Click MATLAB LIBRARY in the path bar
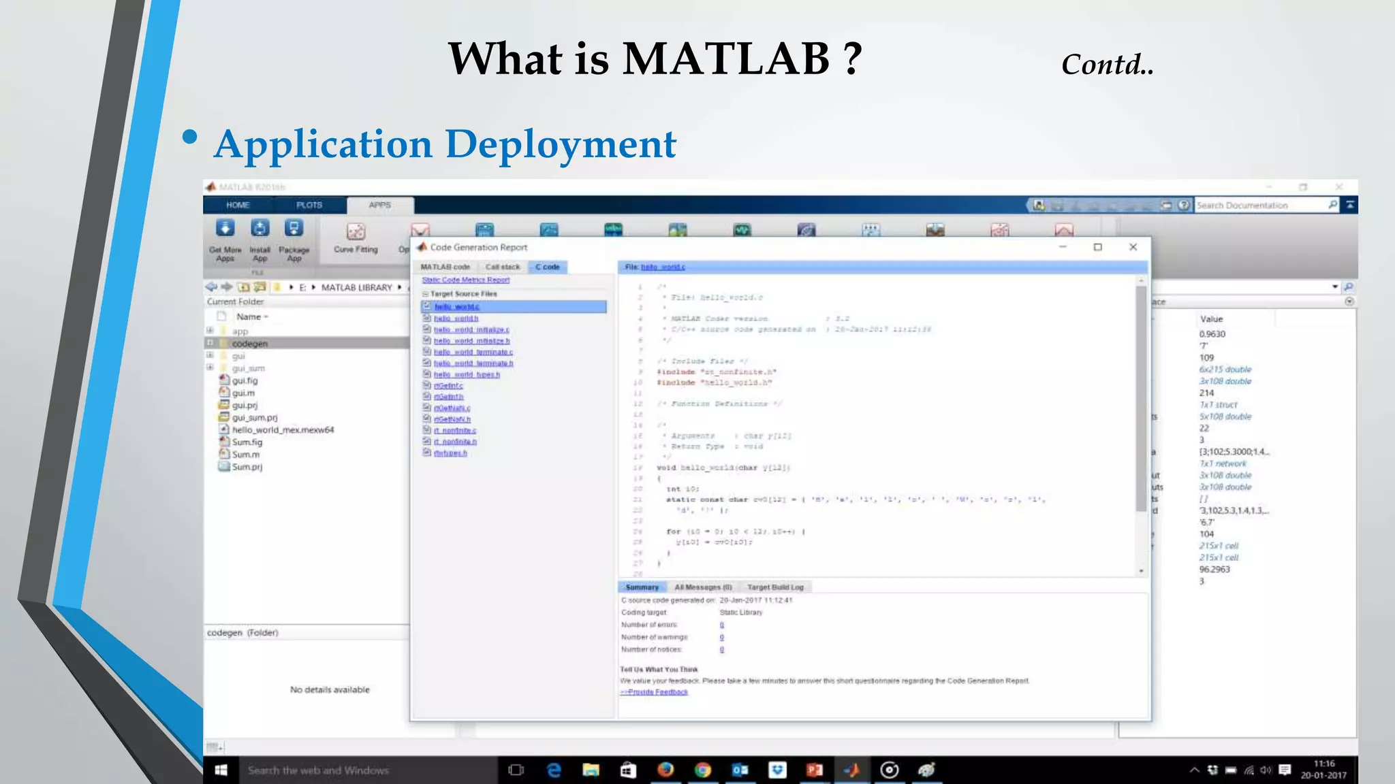 pyautogui.click(x=356, y=287)
